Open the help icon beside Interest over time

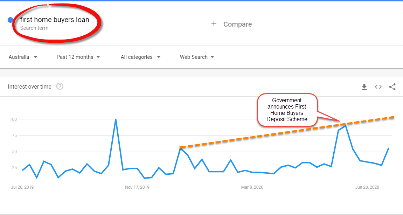coord(60,86)
